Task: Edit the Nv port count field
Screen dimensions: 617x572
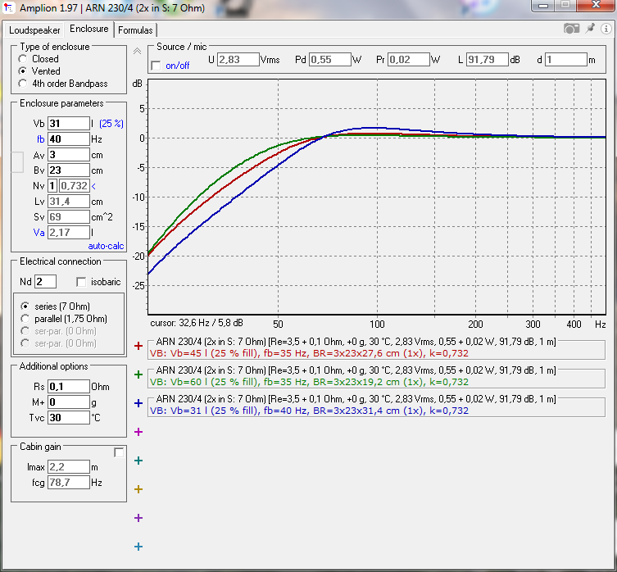Action: tap(52, 186)
